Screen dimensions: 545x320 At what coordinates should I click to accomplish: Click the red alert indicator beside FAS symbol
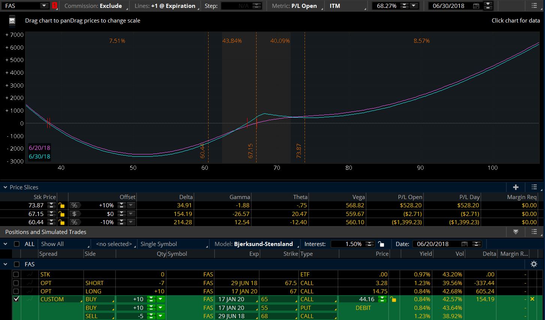pyautogui.click(x=55, y=6)
